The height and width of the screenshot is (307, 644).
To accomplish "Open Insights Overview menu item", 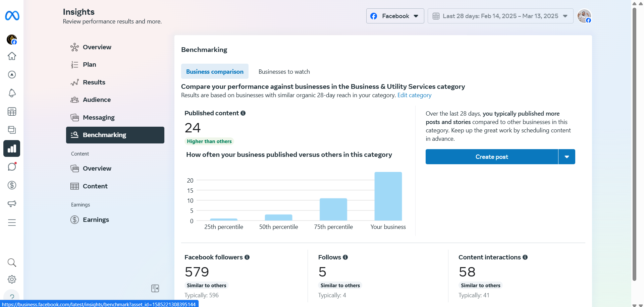I will [x=115, y=47].
